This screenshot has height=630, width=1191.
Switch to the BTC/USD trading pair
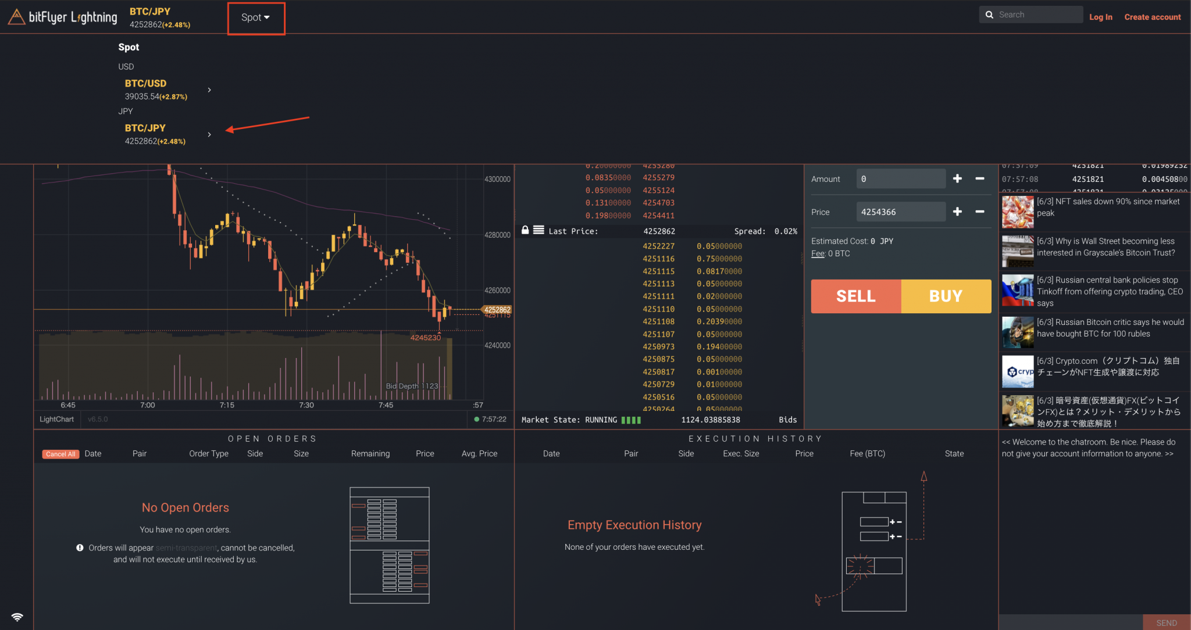coord(145,83)
